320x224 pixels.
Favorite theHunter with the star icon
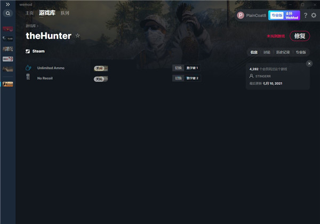tap(77, 36)
